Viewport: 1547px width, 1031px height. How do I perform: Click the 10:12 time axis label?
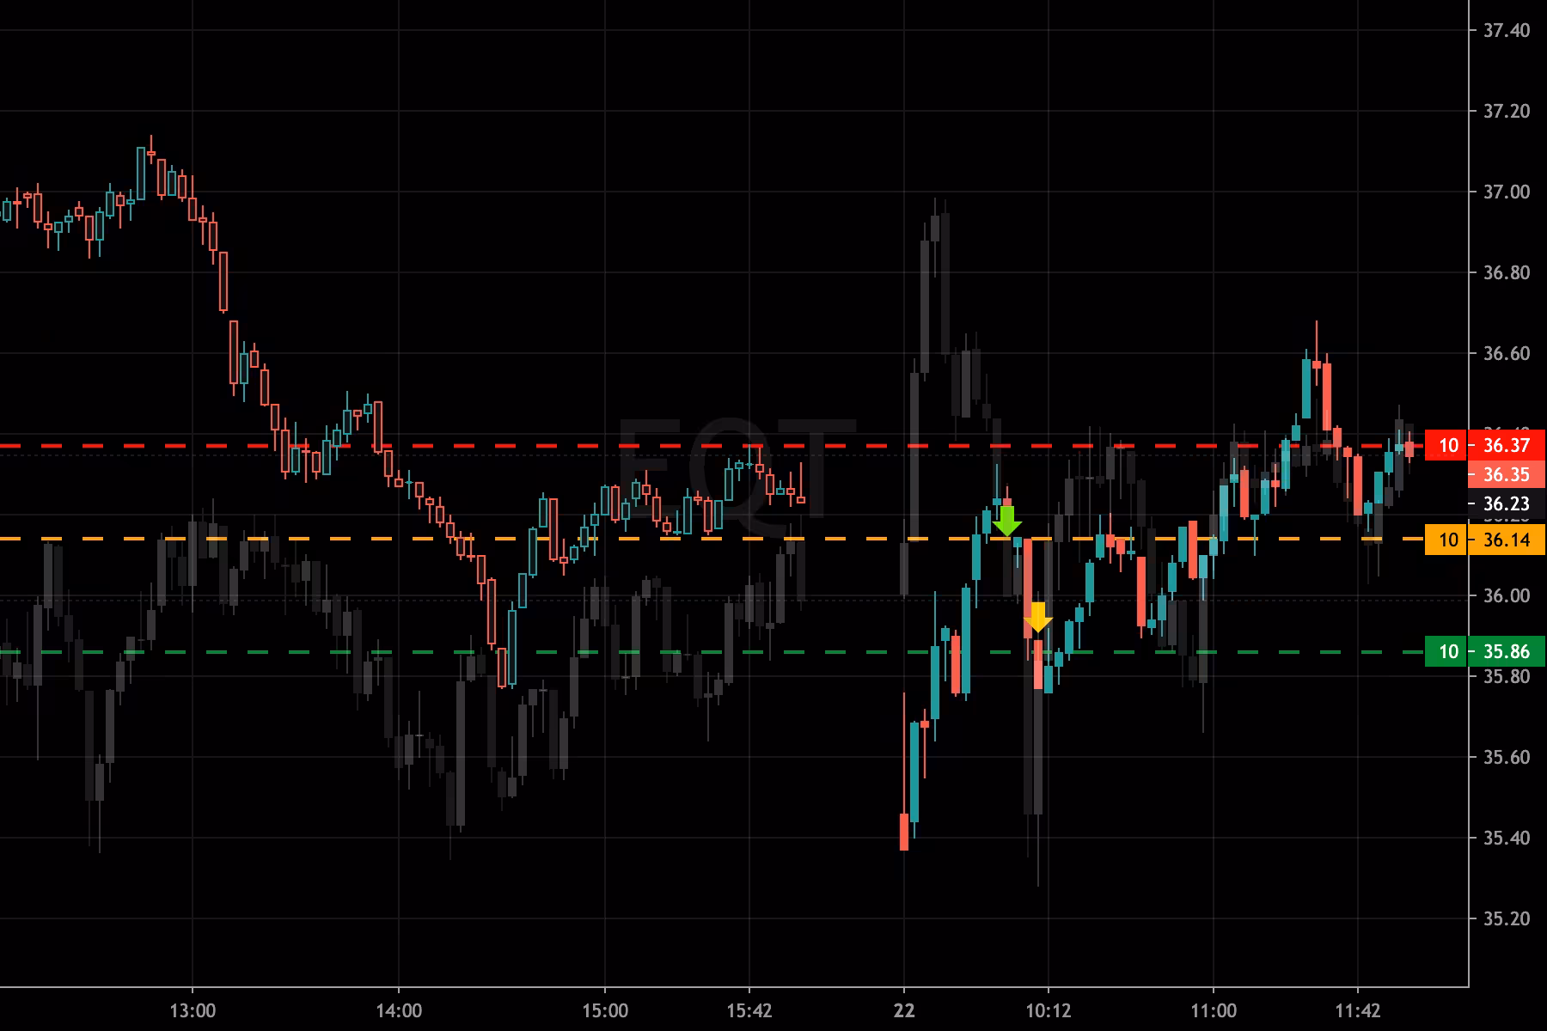click(1048, 1010)
